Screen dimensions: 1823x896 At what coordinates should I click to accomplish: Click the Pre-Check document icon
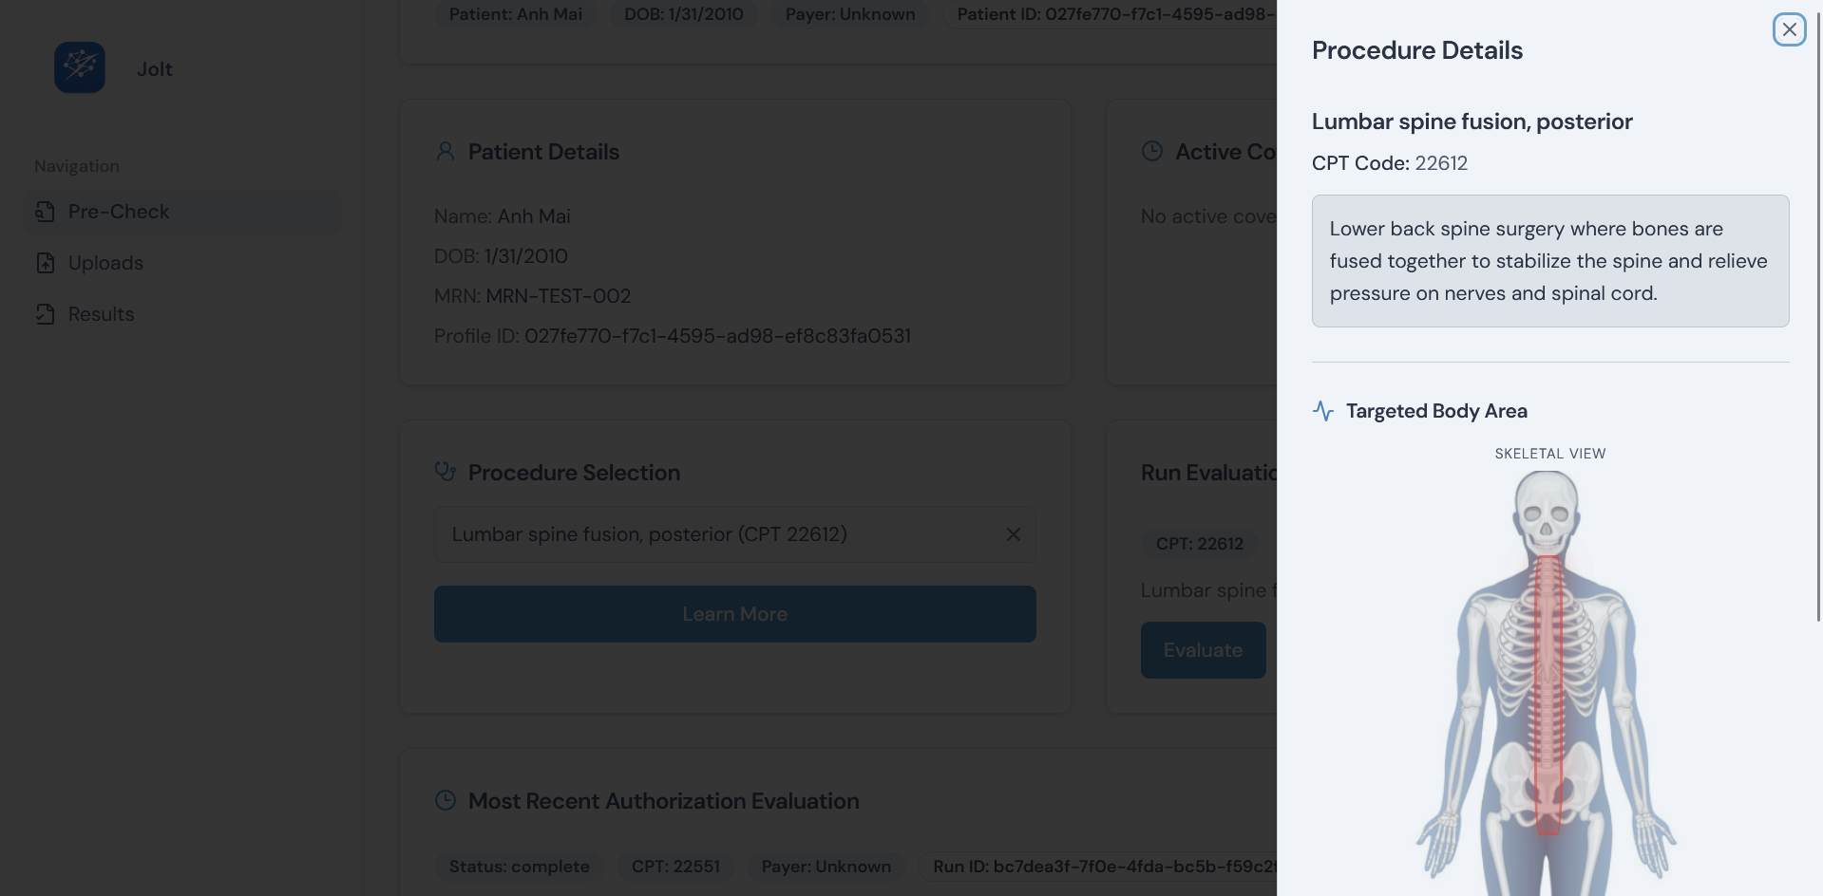pyautogui.click(x=45, y=212)
